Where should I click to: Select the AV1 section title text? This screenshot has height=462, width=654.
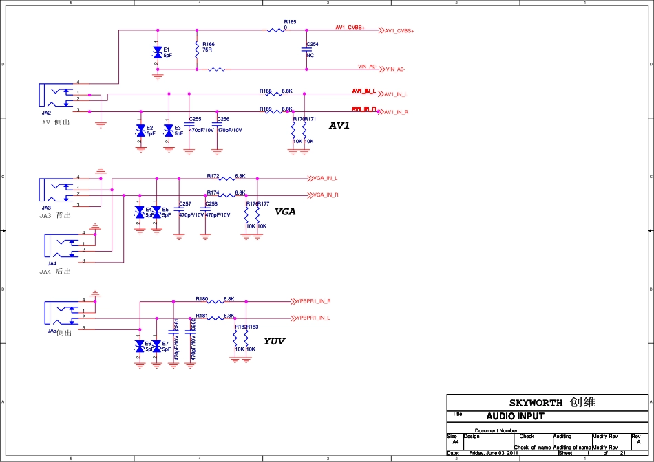coord(339,126)
